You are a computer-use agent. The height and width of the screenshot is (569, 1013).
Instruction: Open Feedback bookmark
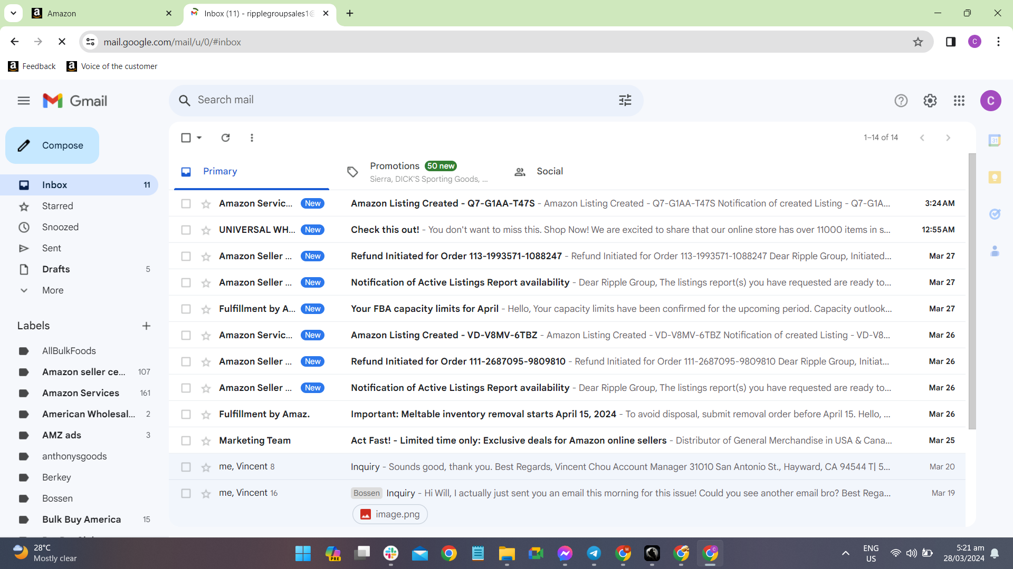tap(32, 66)
